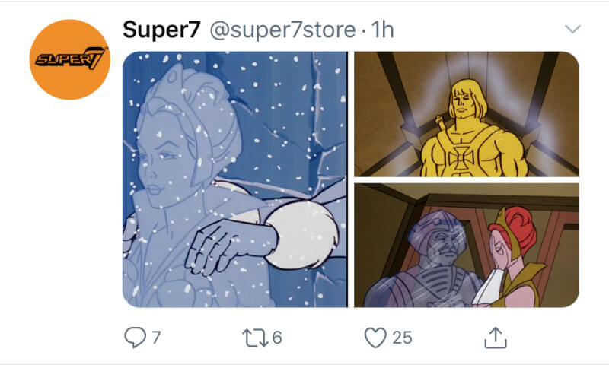Screen dimensions: 609x368
Task: View the golden He-Man image
Action: click(467, 114)
